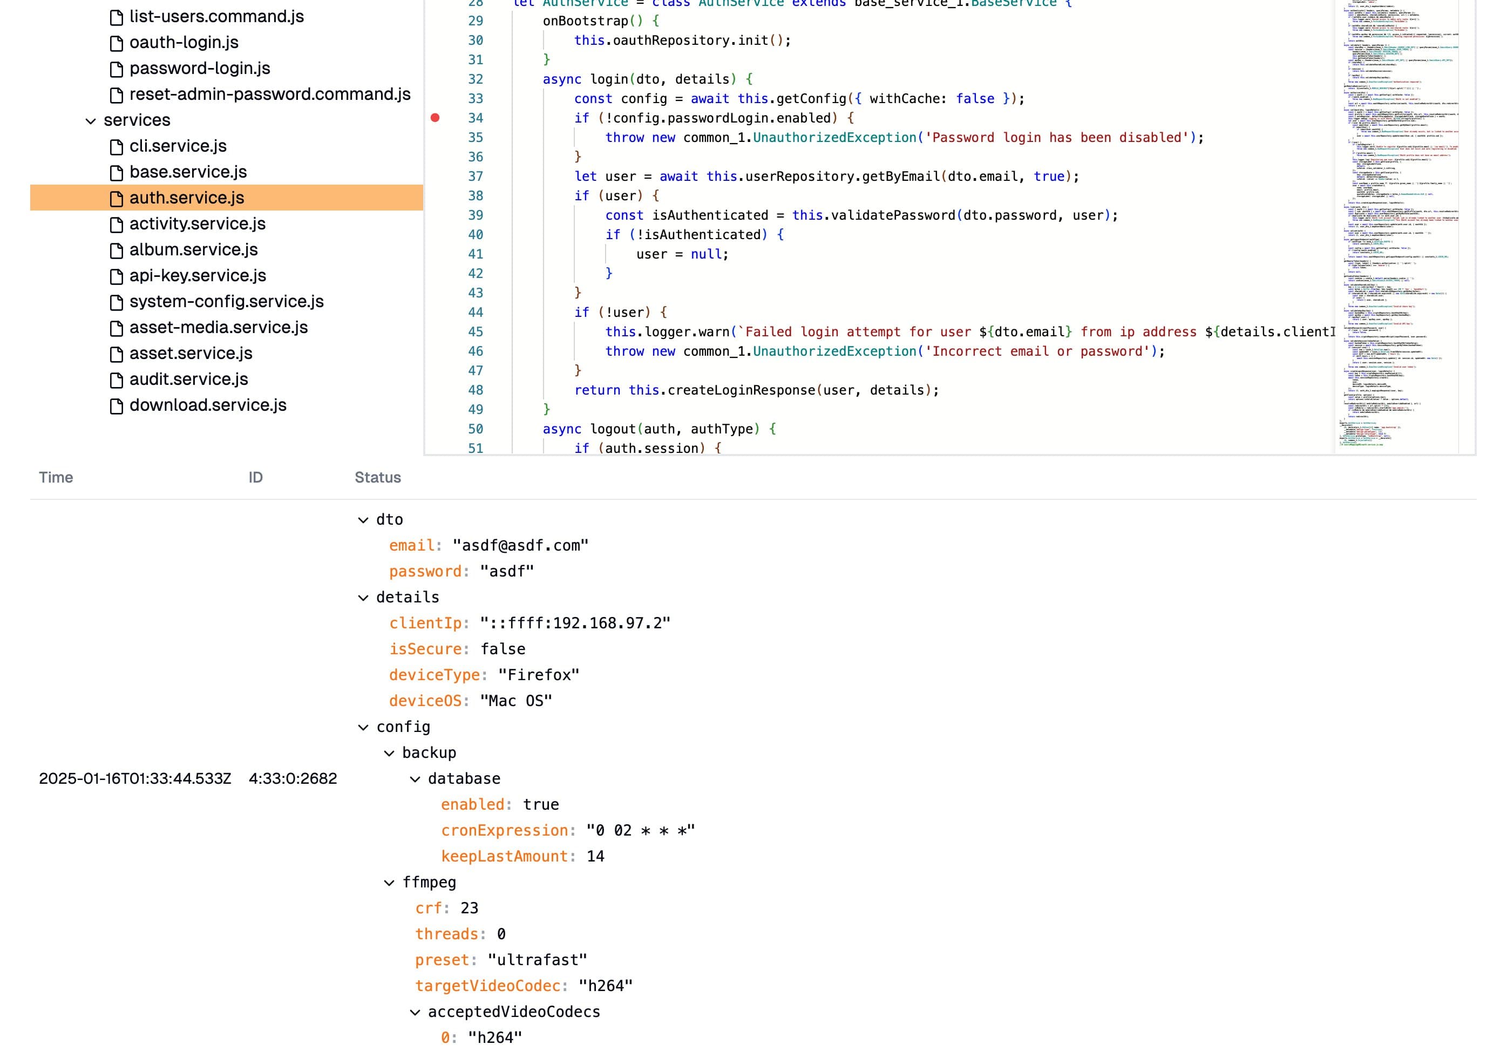Click the log ID 4:33:0:2682

click(x=292, y=778)
